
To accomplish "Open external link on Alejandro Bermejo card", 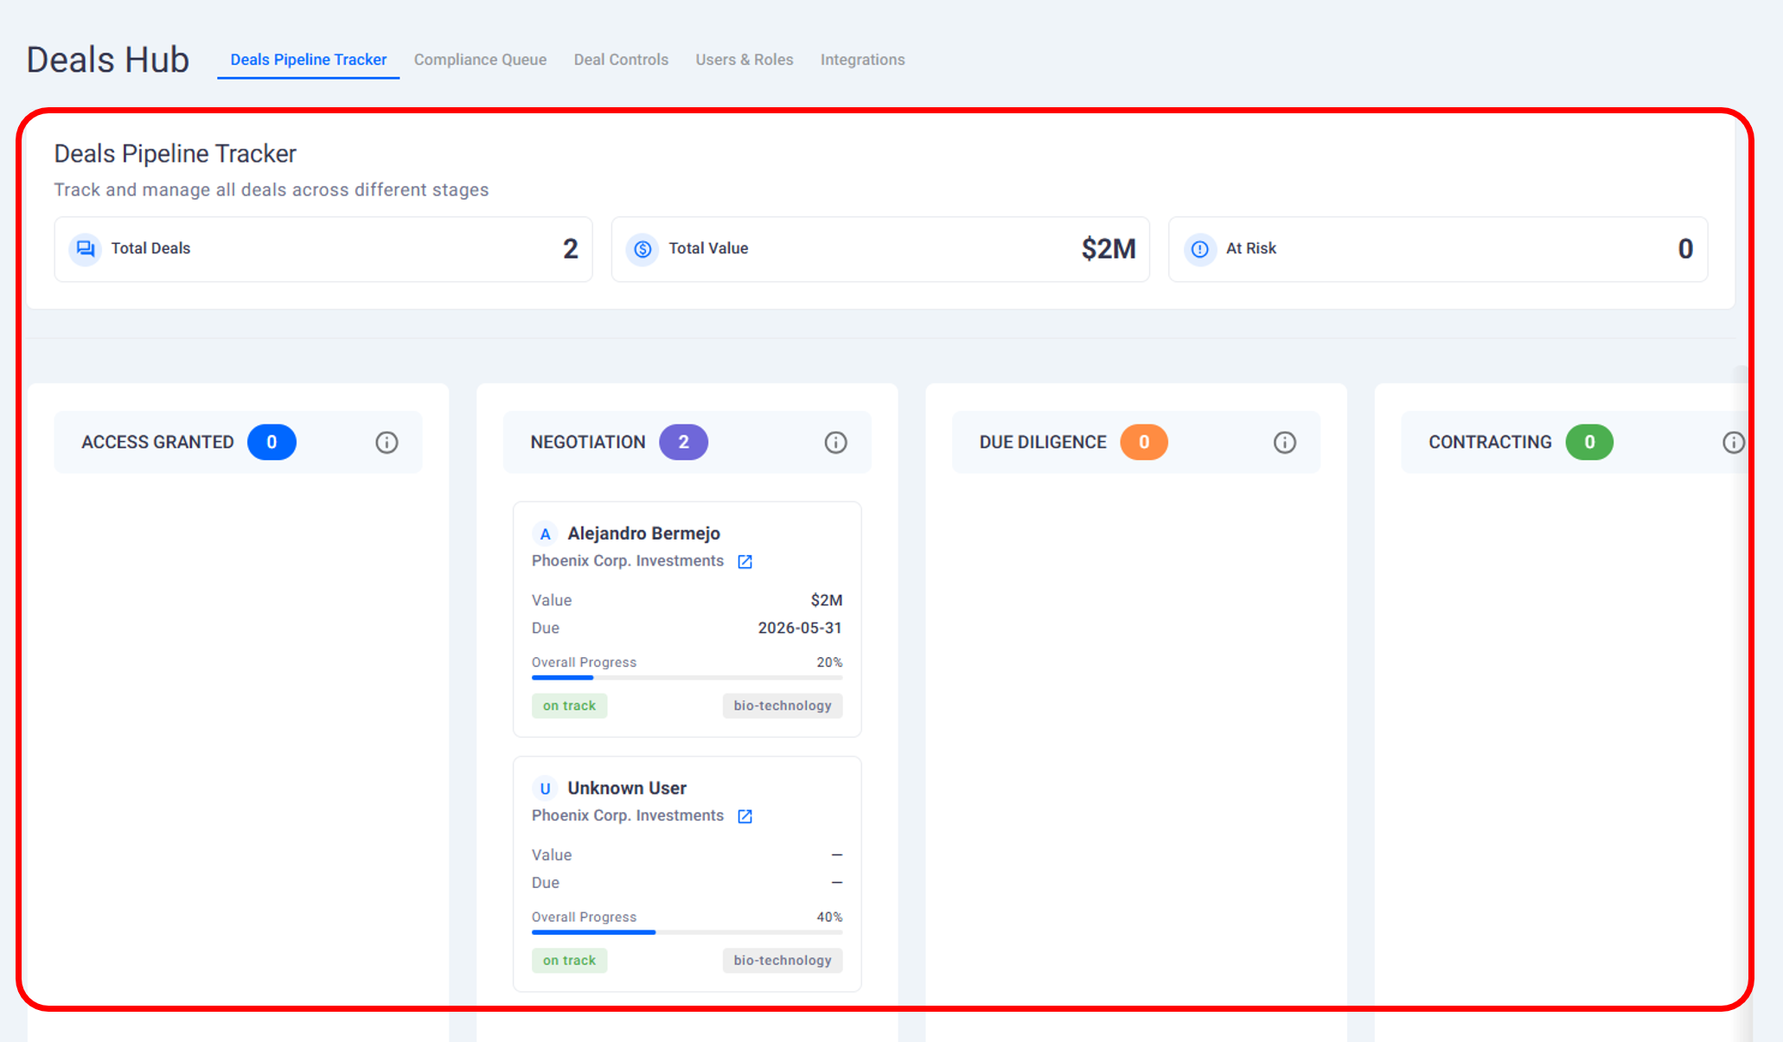I will tap(745, 562).
